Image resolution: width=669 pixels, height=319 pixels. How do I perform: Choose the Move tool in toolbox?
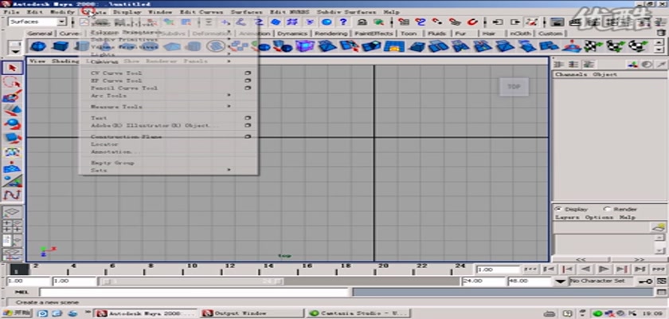pyautogui.click(x=13, y=110)
